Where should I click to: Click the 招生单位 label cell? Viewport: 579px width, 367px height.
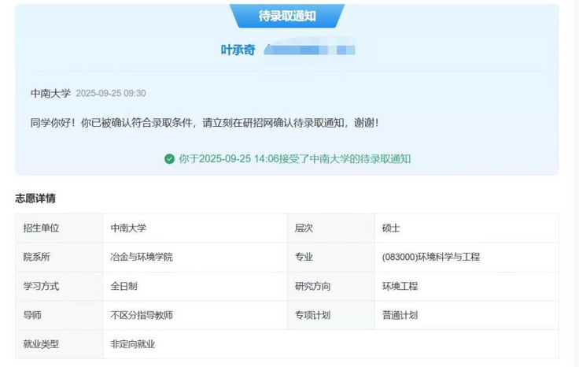pyautogui.click(x=42, y=228)
